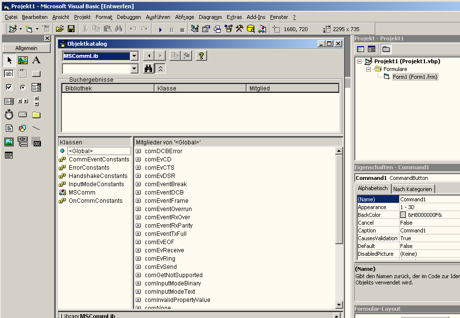The height and width of the screenshot is (318, 460).
Task: Open the Datei menu
Action: [x=11, y=17]
